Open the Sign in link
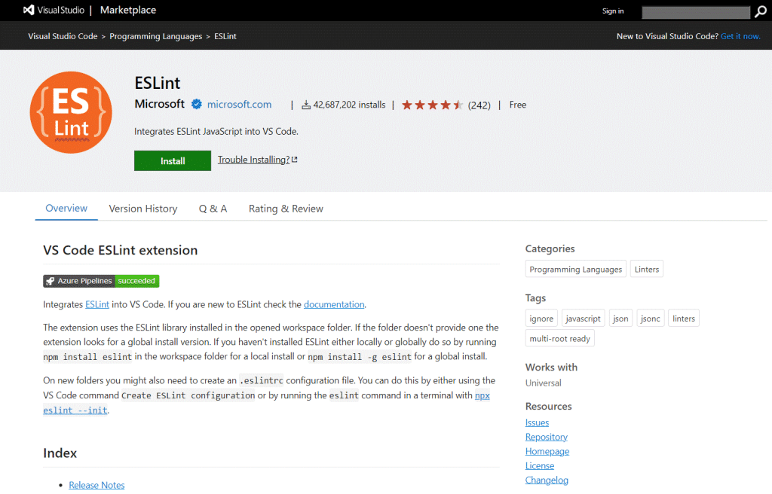The height and width of the screenshot is (494, 772). pyautogui.click(x=612, y=11)
